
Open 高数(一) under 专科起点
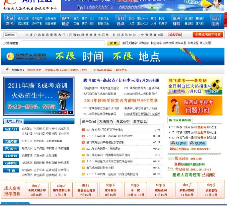pos(142,19)
